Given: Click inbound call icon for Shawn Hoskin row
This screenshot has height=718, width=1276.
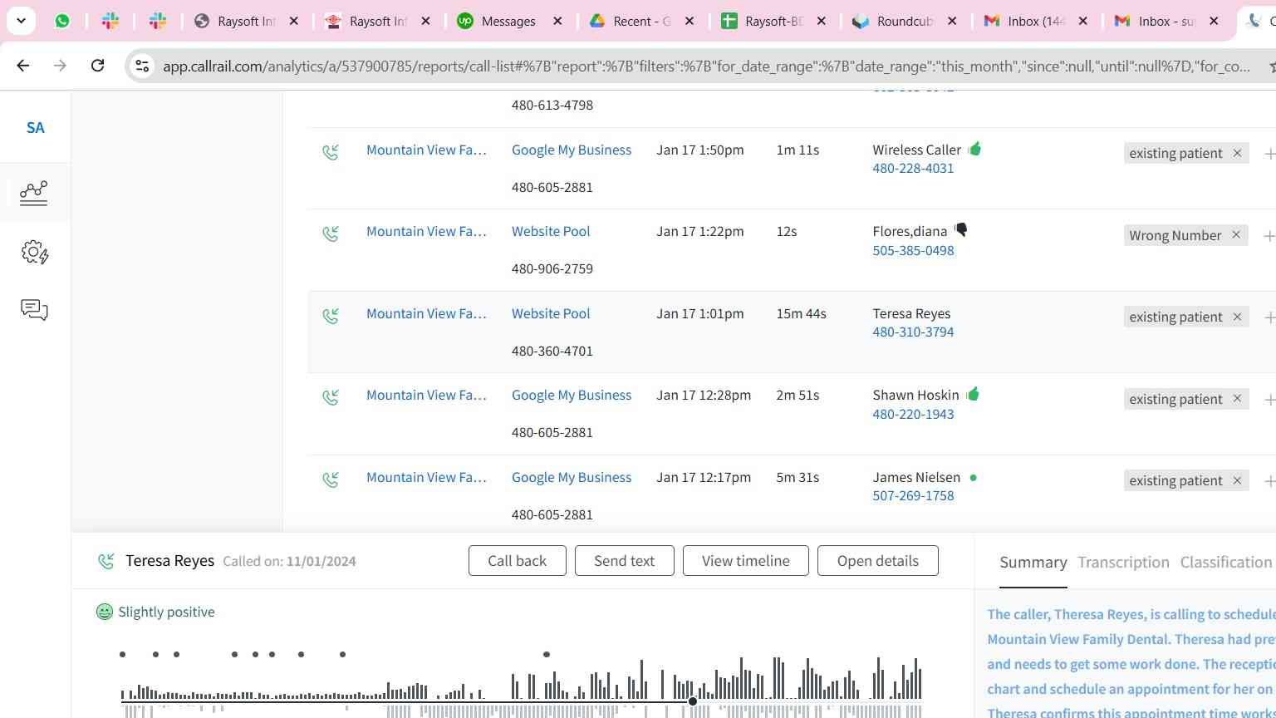Looking at the screenshot, I should [x=331, y=397].
